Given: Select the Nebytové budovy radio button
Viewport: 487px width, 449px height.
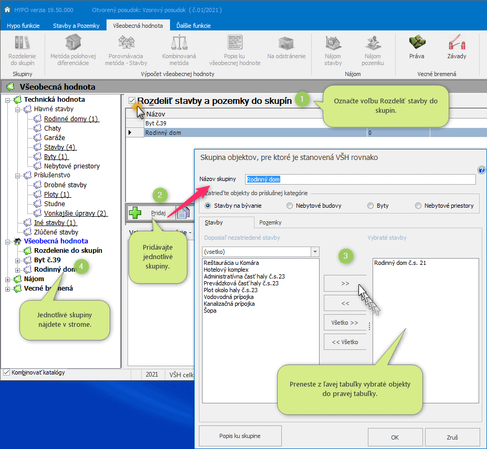Looking at the screenshot, I should (x=290, y=206).
